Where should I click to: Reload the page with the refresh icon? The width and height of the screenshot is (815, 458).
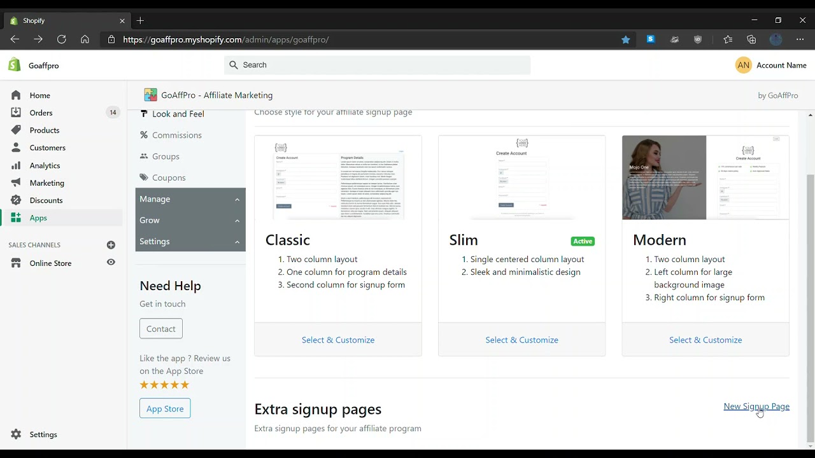(x=61, y=39)
